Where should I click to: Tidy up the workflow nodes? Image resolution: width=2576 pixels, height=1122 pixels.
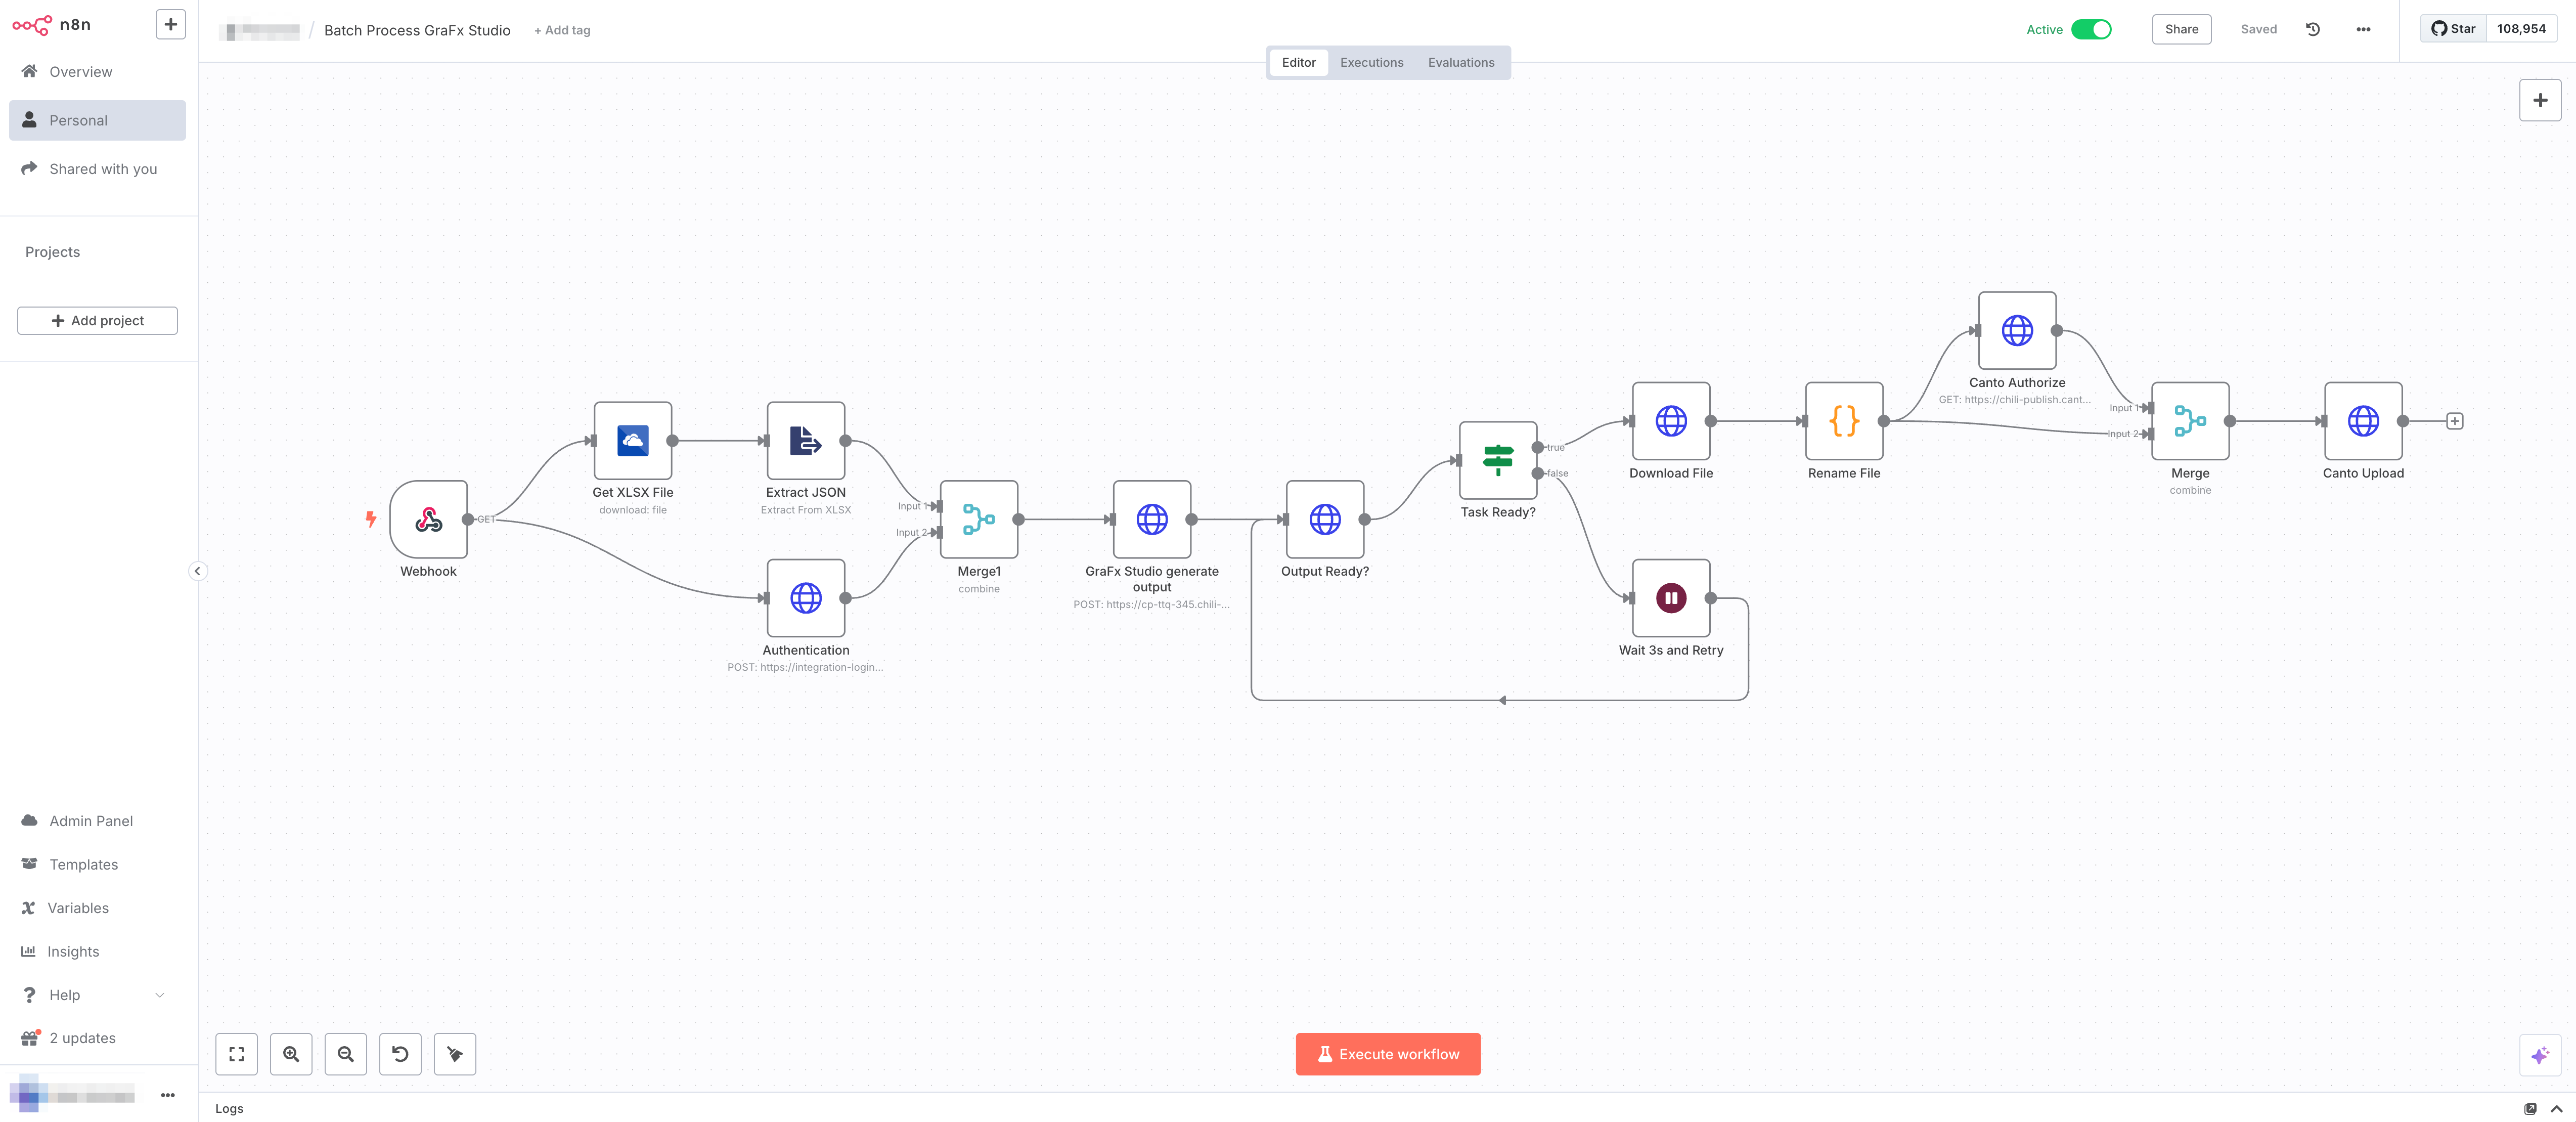pyautogui.click(x=455, y=1054)
